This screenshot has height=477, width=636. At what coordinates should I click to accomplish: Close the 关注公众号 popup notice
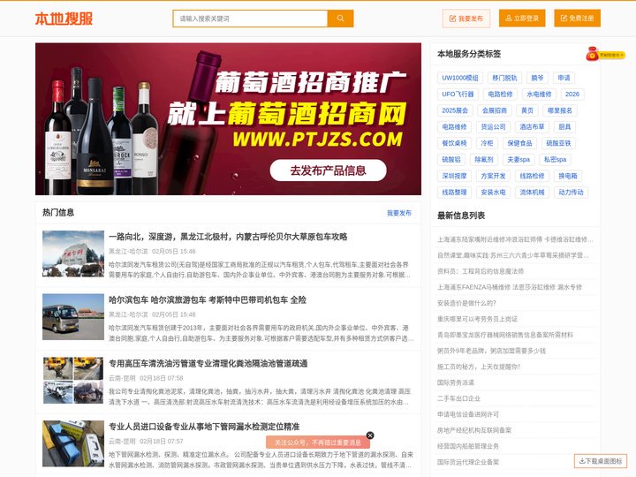point(370,435)
